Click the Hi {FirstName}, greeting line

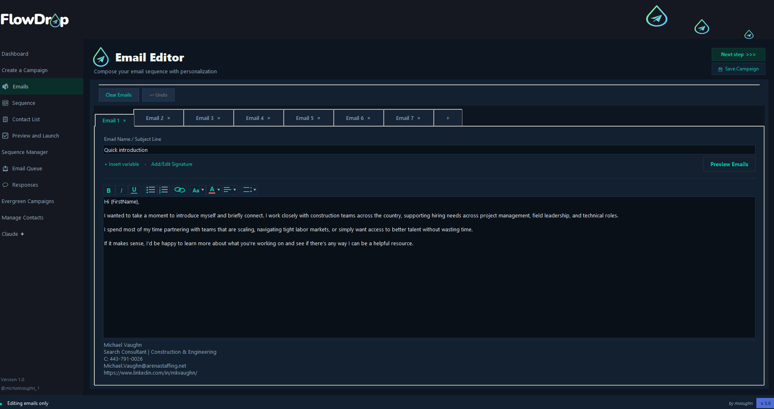[x=122, y=202]
